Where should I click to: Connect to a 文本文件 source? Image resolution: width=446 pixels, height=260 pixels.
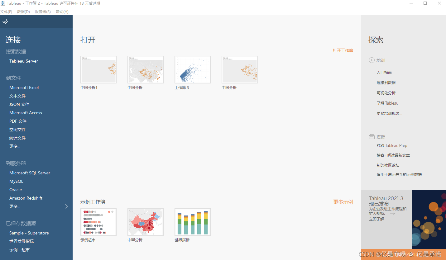tap(17, 96)
